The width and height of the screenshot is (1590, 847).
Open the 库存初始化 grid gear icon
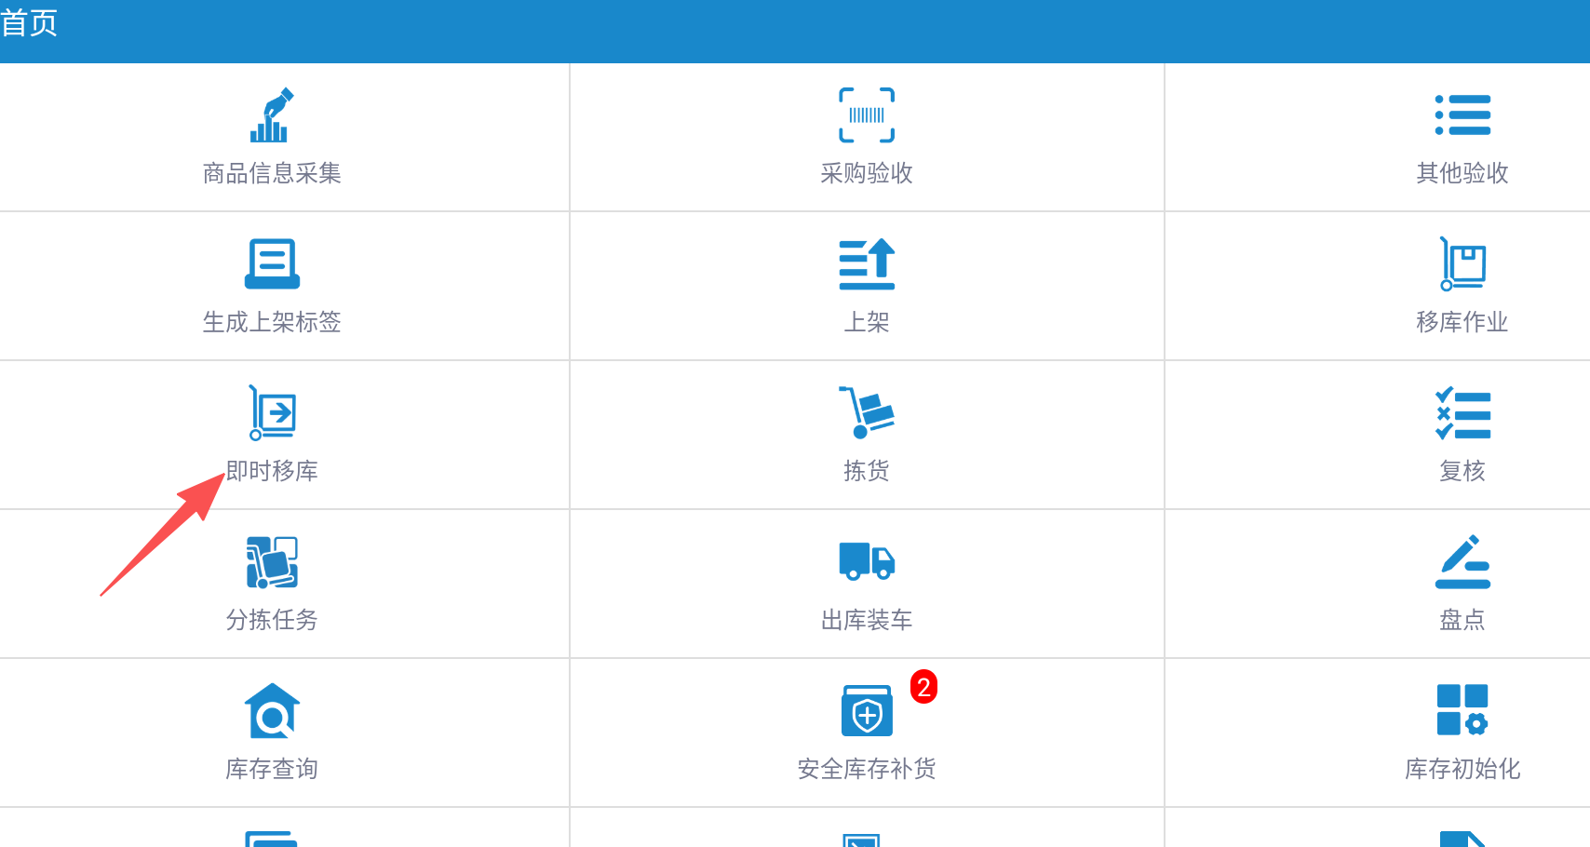(x=1462, y=710)
